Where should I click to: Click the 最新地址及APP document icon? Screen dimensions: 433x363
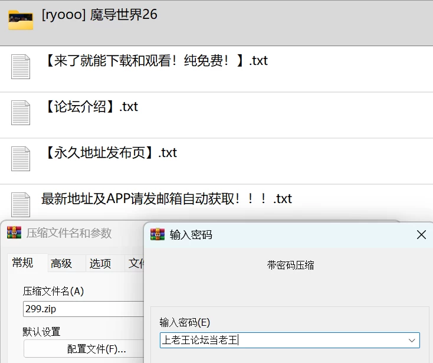pos(21,205)
